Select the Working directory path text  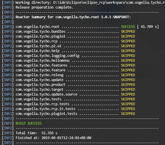(x=109, y=3)
